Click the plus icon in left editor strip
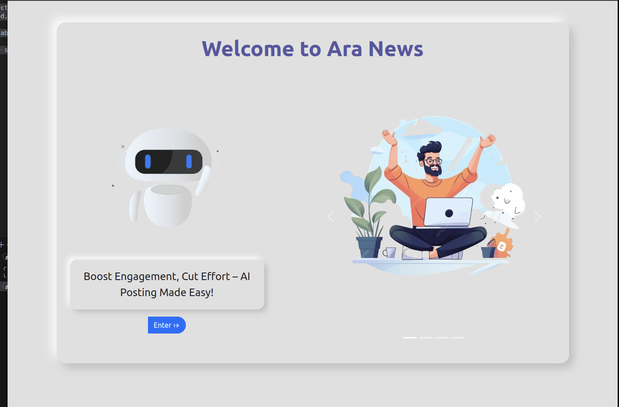Image resolution: width=619 pixels, height=407 pixels. pos(2,244)
